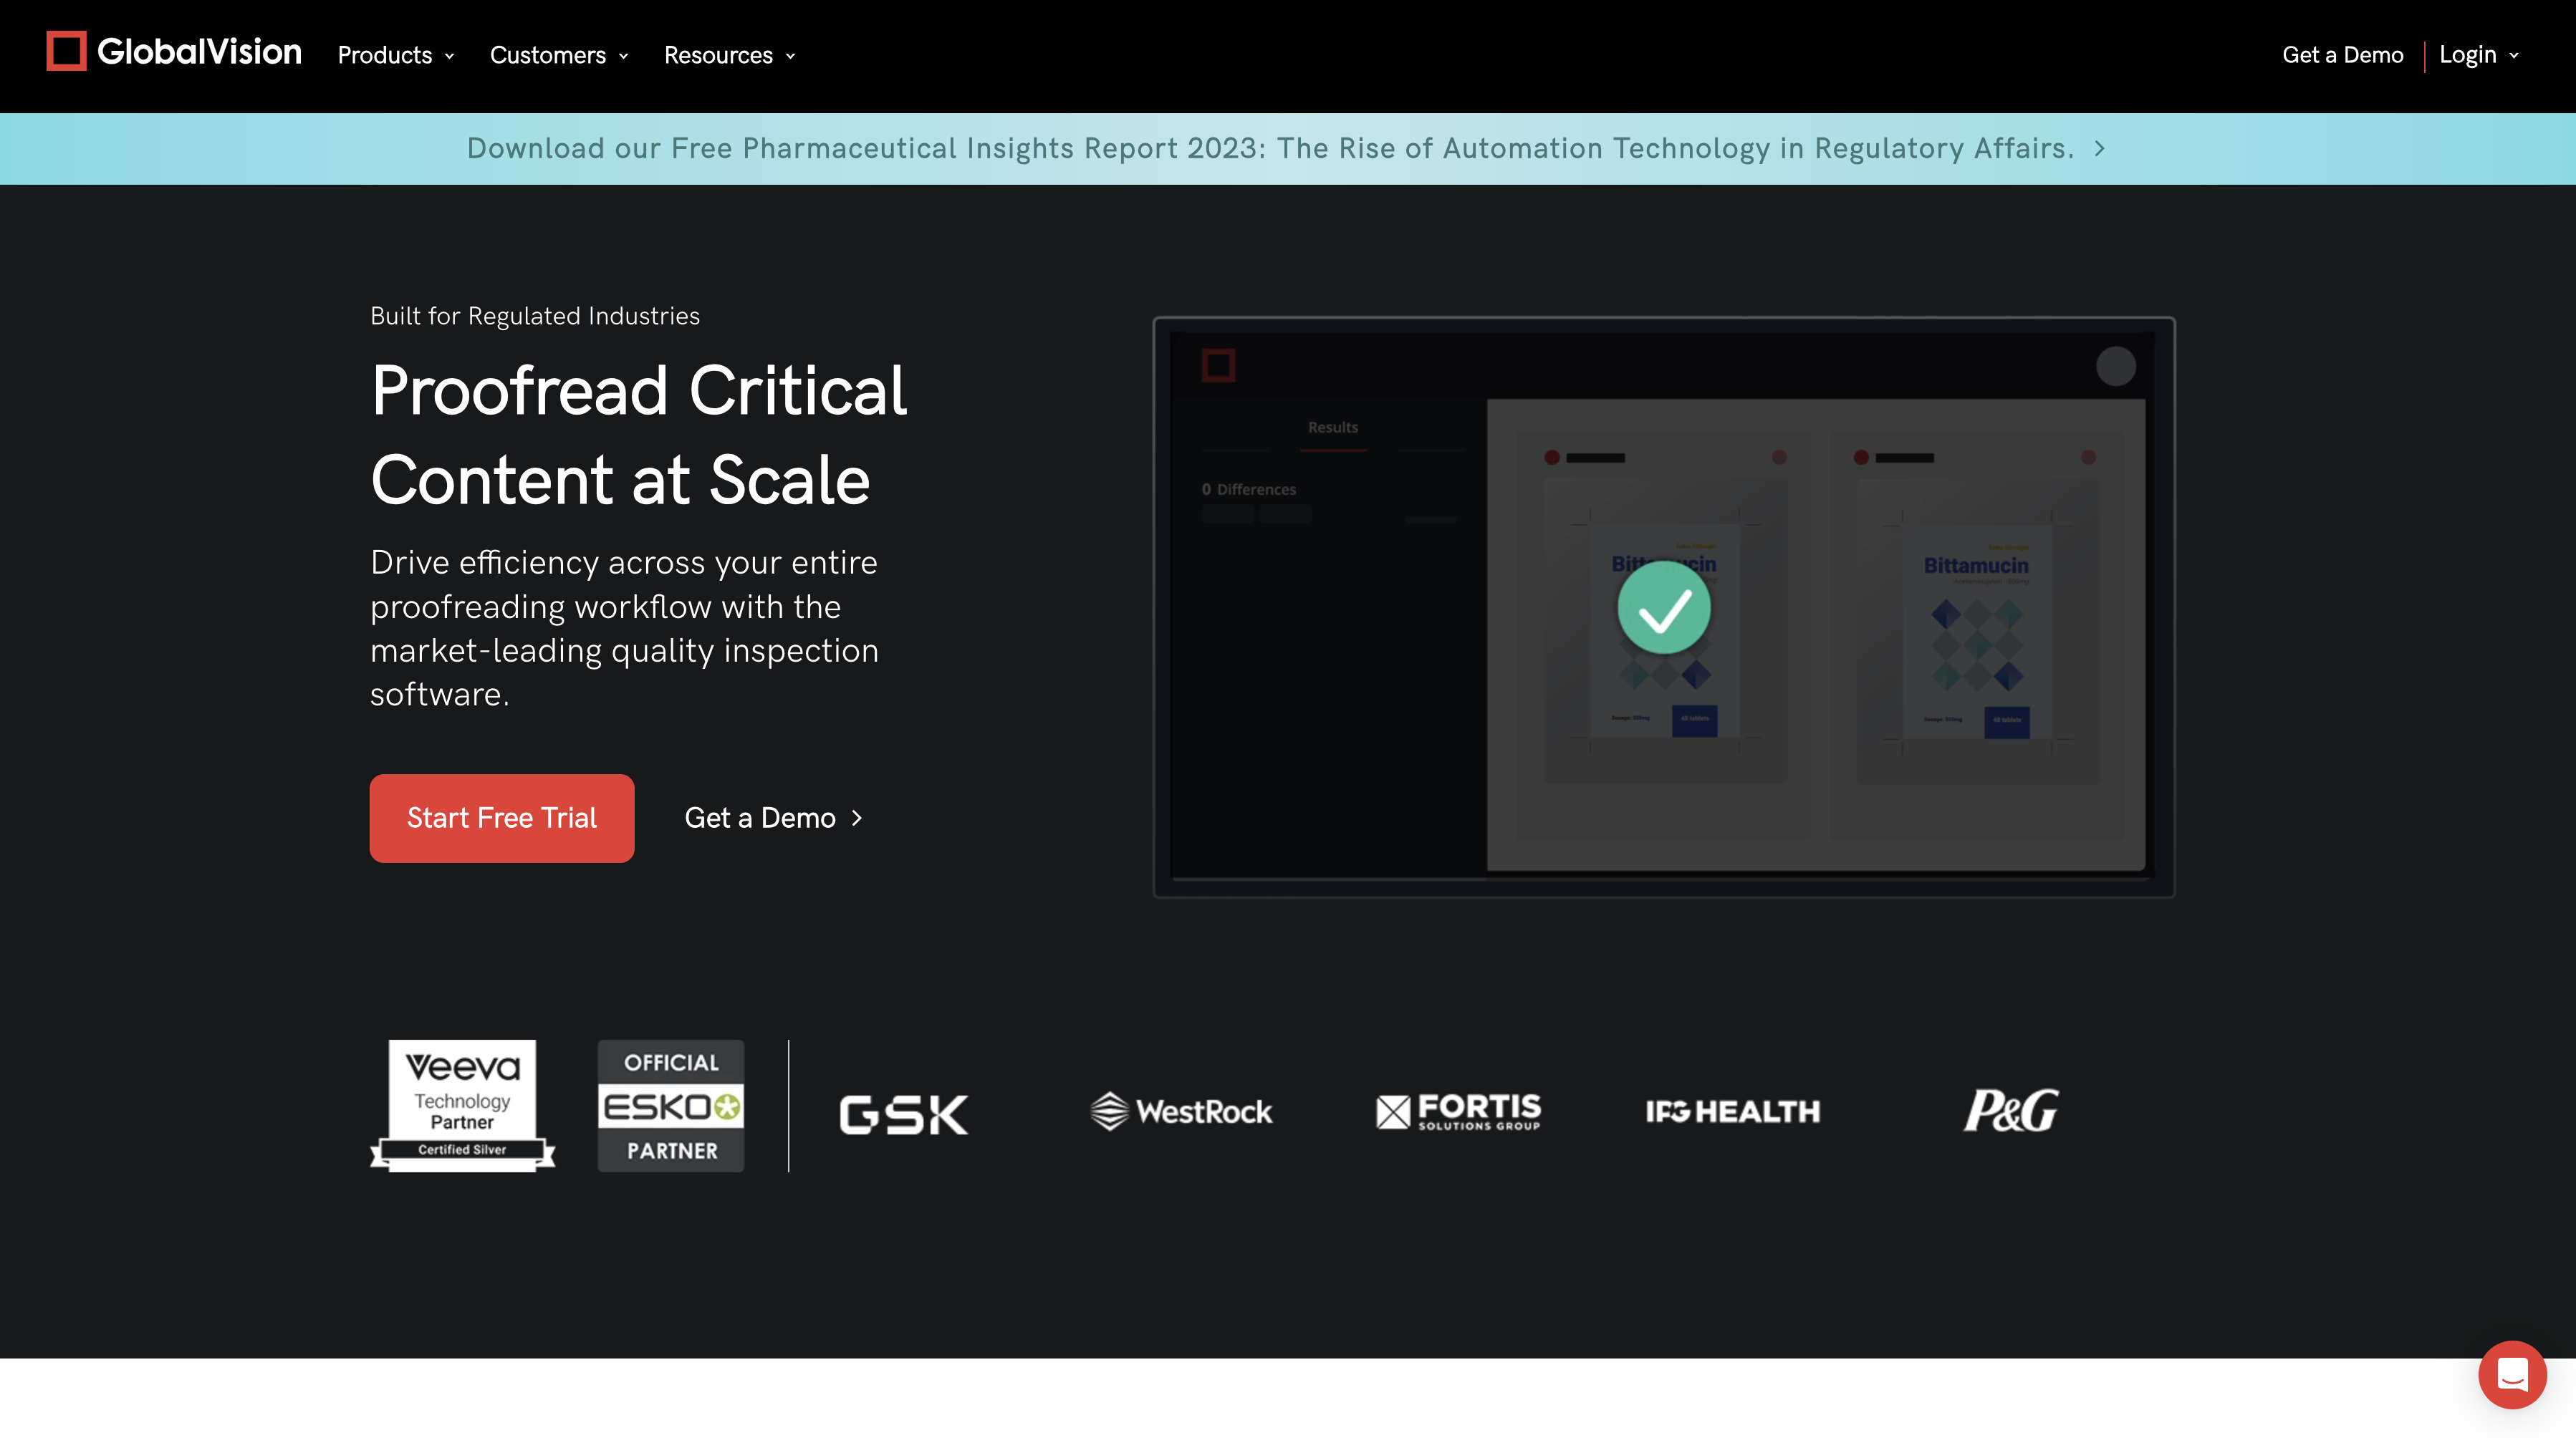Click the P&G logo
Image resolution: width=2576 pixels, height=1438 pixels.
2011,1110
